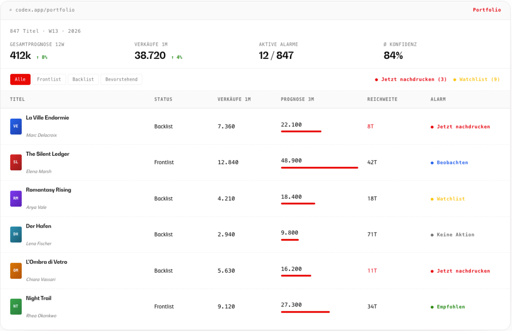Click the blue VE book cover icon
Screen dimensions: 512x331
click(x=15, y=126)
